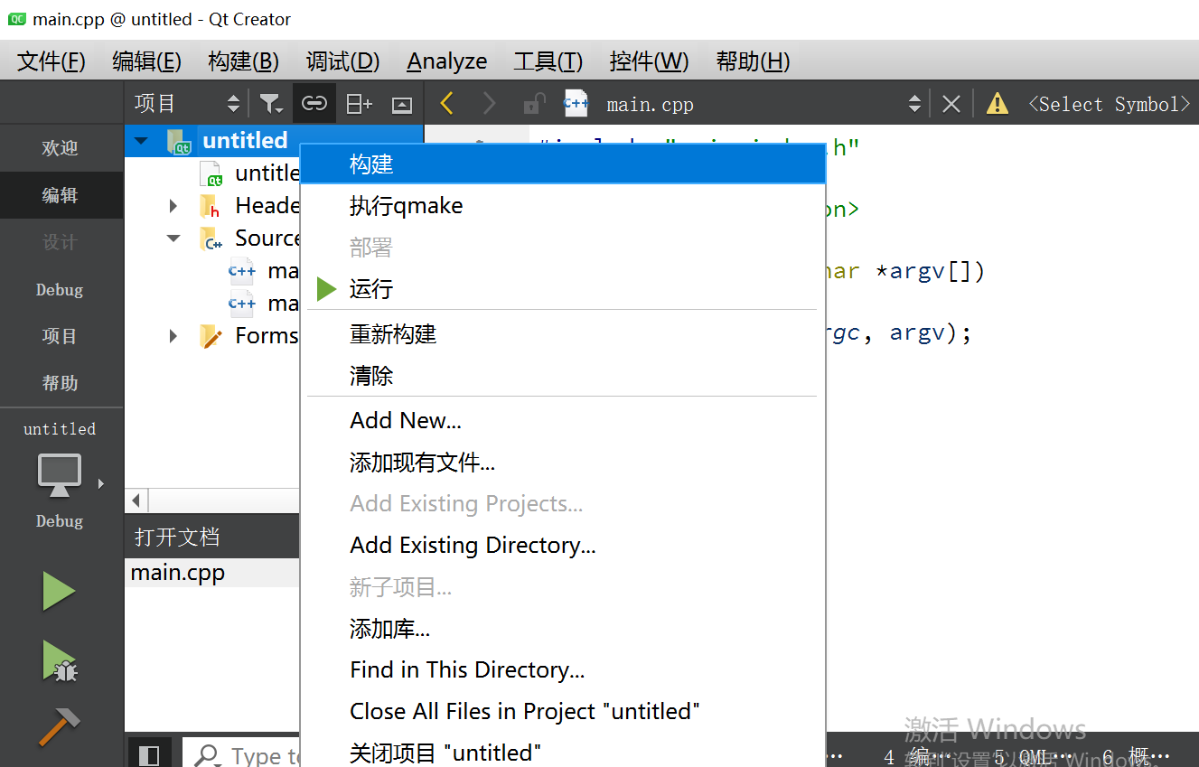Select the Headers folder icon
This screenshot has width=1199, height=767.
point(211,206)
